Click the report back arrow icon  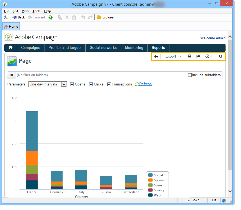coord(156,56)
